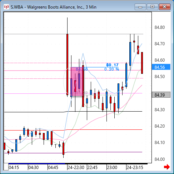Click the 84.70 price axis label

point(160,44)
